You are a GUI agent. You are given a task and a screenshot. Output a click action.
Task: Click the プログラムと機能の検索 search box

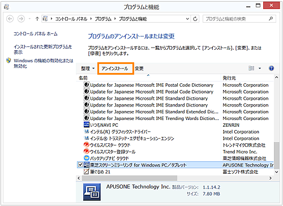click(239, 19)
